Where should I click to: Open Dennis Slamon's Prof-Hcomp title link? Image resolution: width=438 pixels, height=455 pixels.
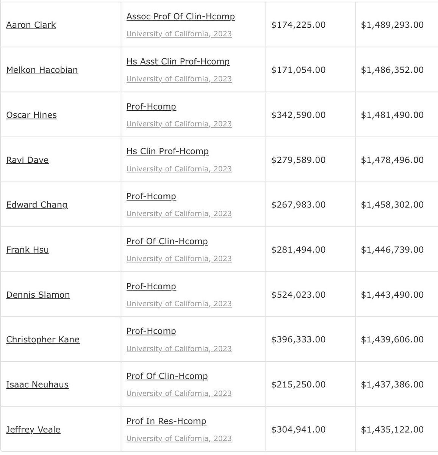[151, 286]
